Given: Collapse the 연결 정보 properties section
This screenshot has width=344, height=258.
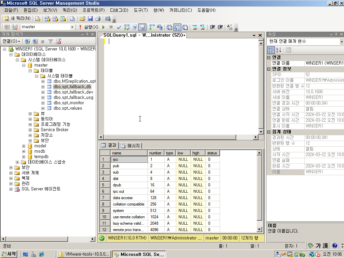Looking at the screenshot, I should coord(269,69).
